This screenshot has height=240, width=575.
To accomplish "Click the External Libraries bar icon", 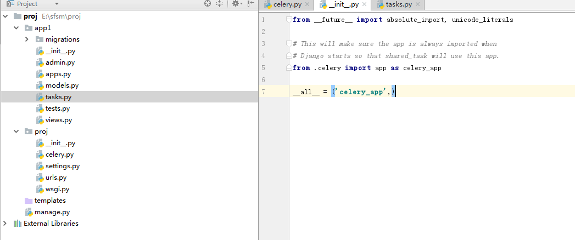I will click(17, 223).
